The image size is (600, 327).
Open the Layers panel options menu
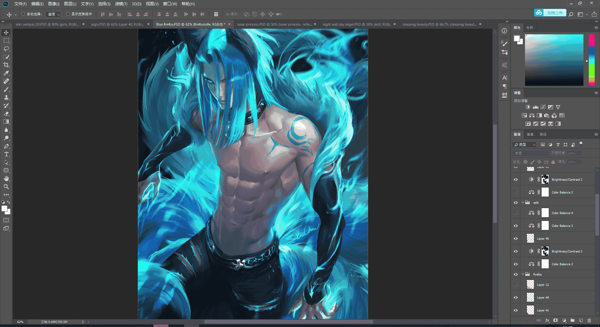(x=596, y=134)
